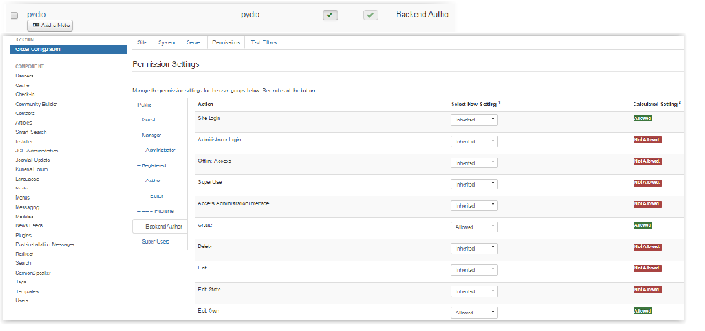Select the Author user group
This screenshot has width=705, height=331.
(x=153, y=180)
